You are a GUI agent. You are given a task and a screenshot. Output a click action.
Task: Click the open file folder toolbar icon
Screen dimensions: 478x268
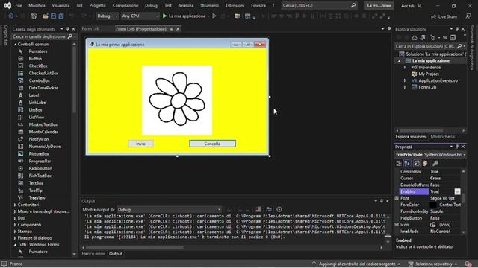[x=46, y=16]
